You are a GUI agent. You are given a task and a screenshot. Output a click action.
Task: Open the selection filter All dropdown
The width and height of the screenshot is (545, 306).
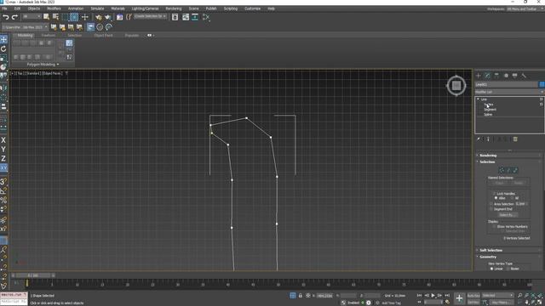(x=32, y=17)
